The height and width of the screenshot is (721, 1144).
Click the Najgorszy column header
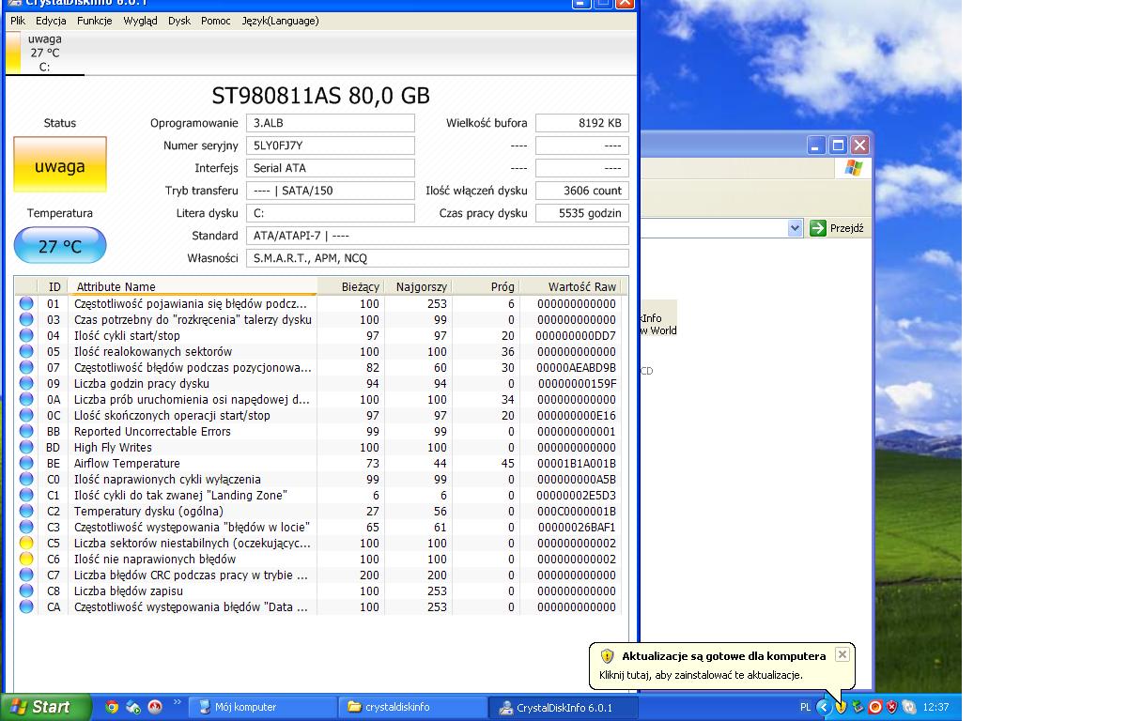(x=418, y=286)
